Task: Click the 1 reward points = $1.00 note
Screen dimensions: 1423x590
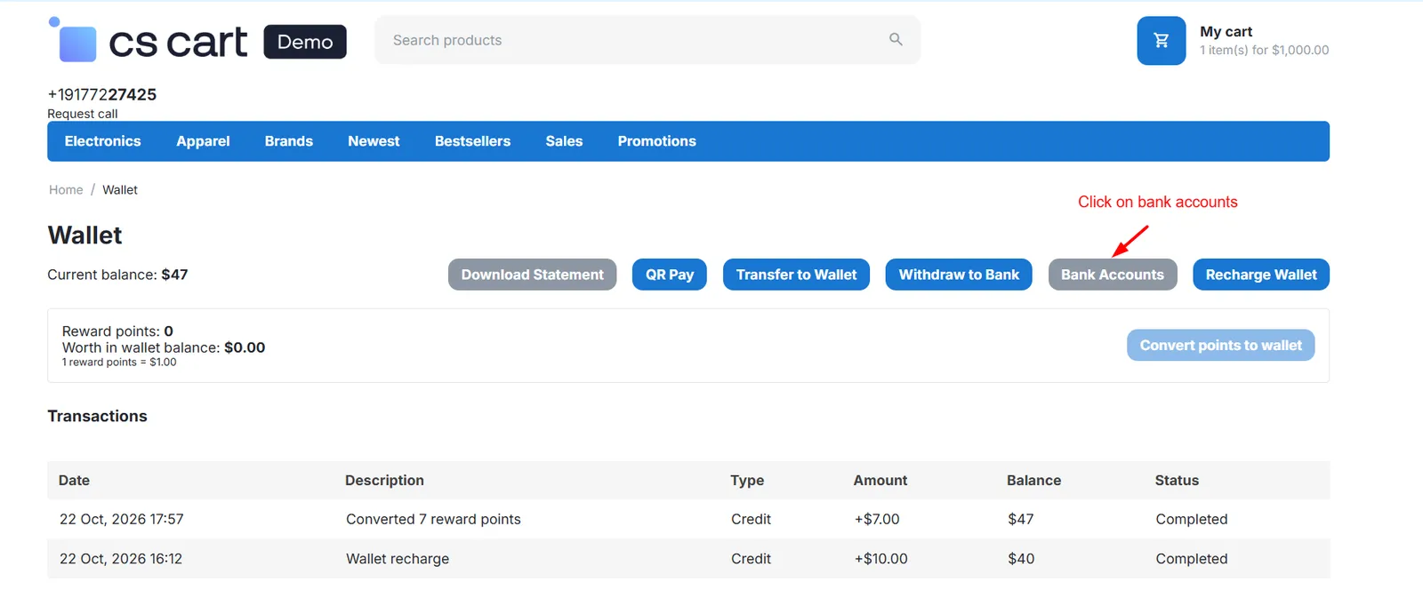Action: coord(119,363)
